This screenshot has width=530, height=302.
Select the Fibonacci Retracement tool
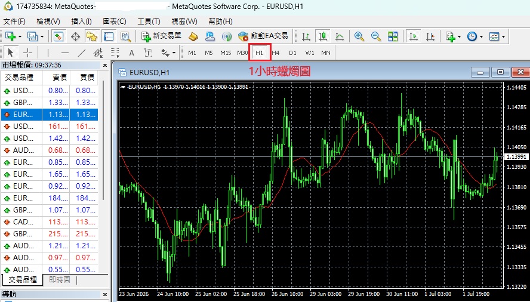click(115, 53)
